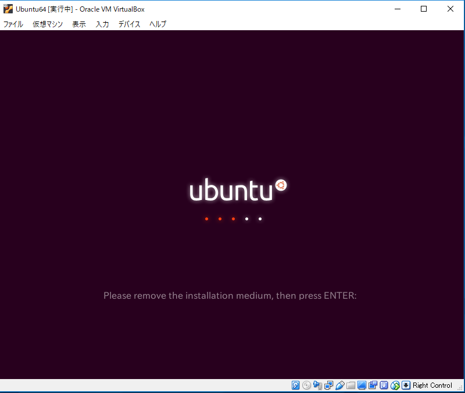This screenshot has height=393, width=465.
Task: Click the audio status bar icon
Action: (x=317, y=385)
